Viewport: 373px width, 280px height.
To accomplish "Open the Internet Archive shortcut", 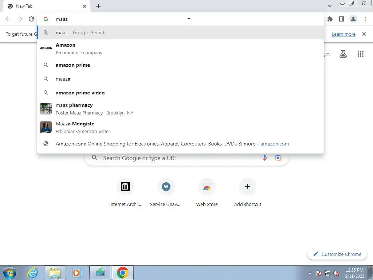I will [125, 192].
